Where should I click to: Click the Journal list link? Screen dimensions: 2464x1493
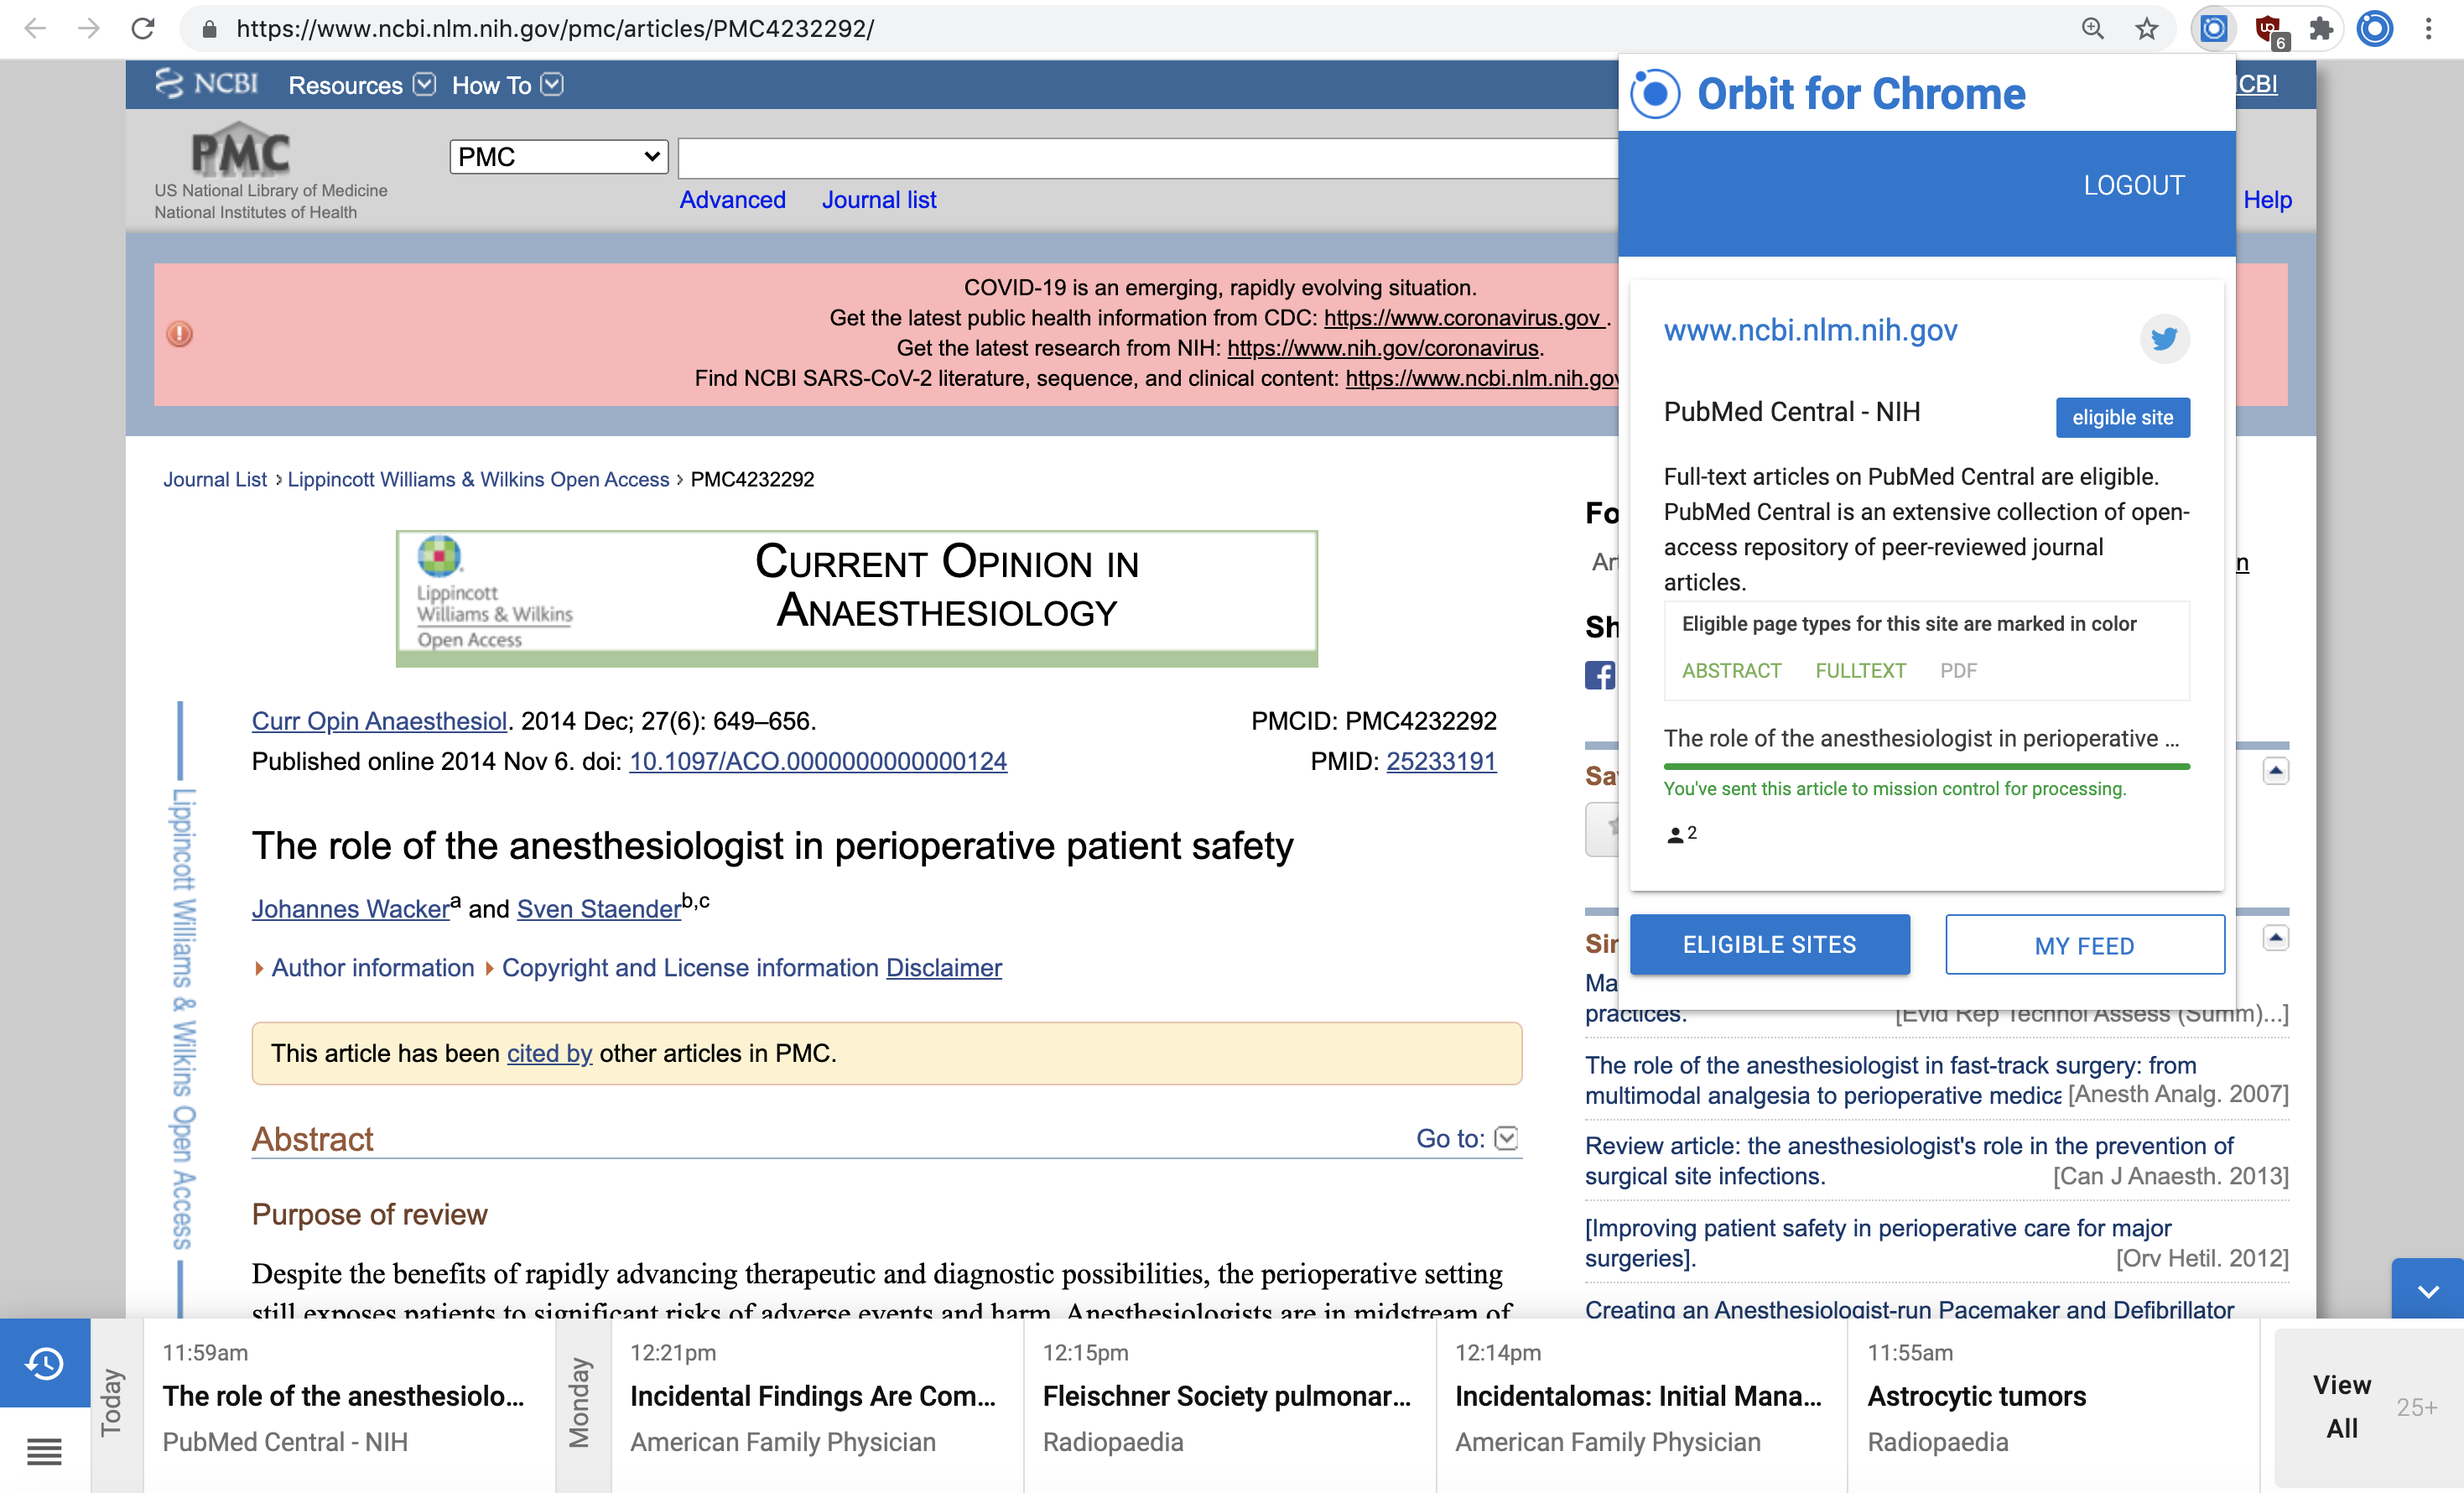tap(879, 200)
